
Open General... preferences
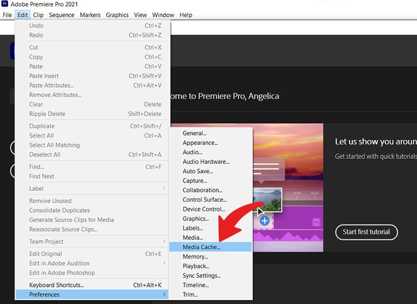coord(211,133)
